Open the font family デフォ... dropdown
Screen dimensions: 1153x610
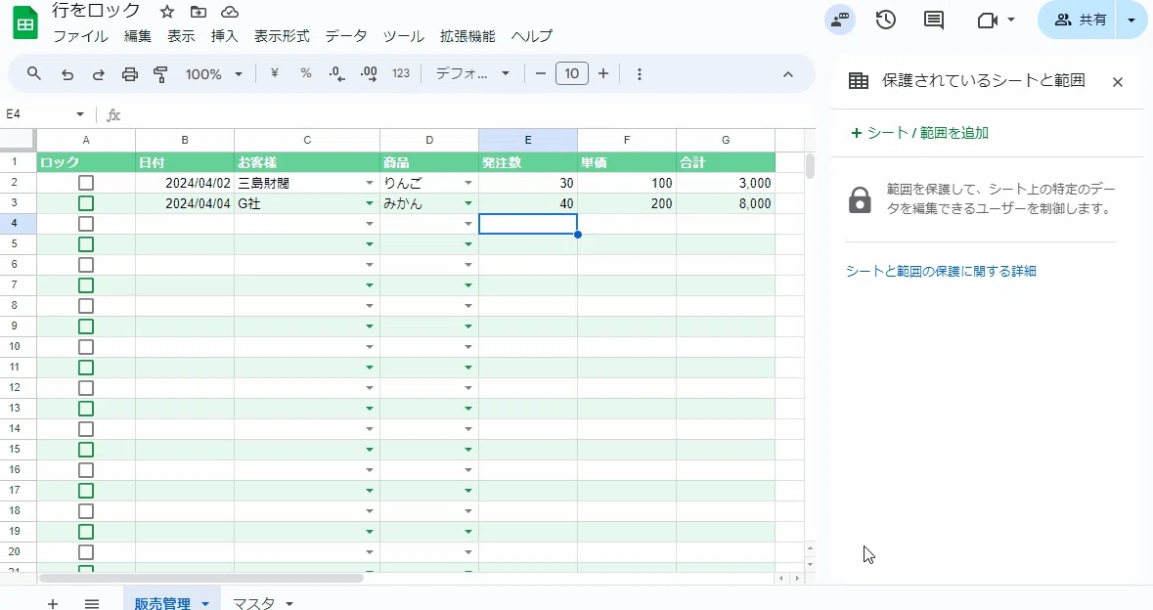[472, 73]
